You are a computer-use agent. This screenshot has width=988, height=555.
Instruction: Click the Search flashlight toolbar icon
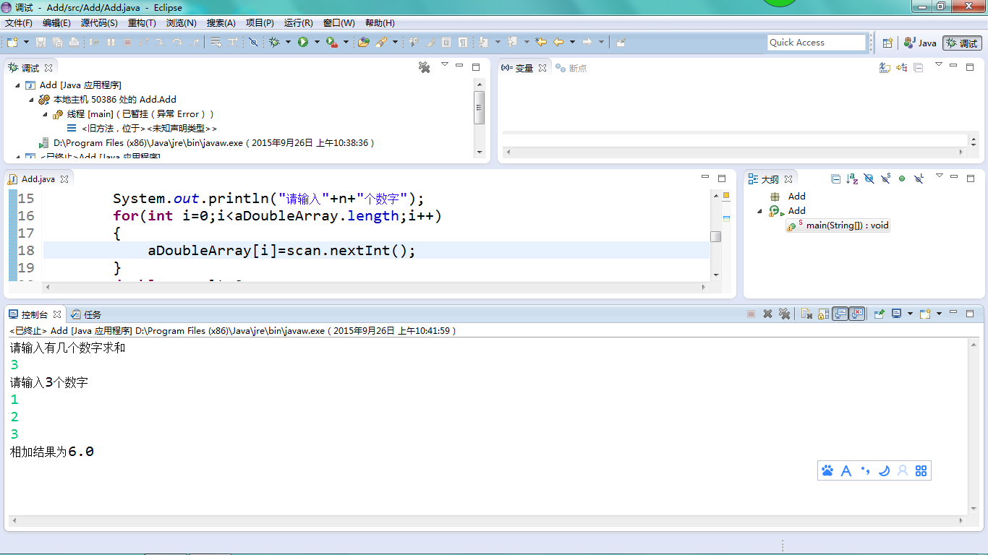pyautogui.click(x=381, y=43)
